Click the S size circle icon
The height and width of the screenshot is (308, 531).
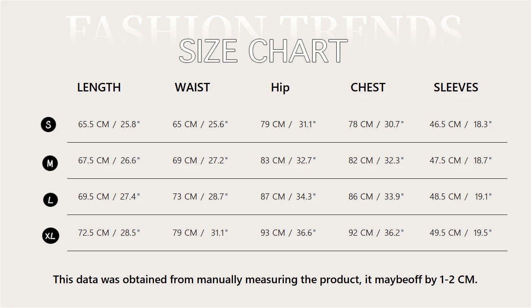(x=48, y=124)
